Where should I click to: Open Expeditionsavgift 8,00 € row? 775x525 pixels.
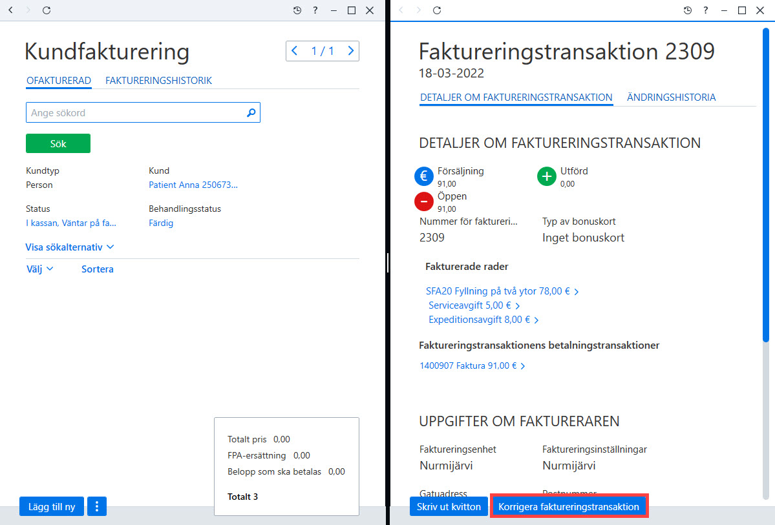click(483, 320)
